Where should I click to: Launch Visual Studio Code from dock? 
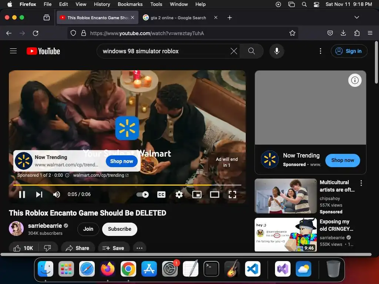pos(252,269)
